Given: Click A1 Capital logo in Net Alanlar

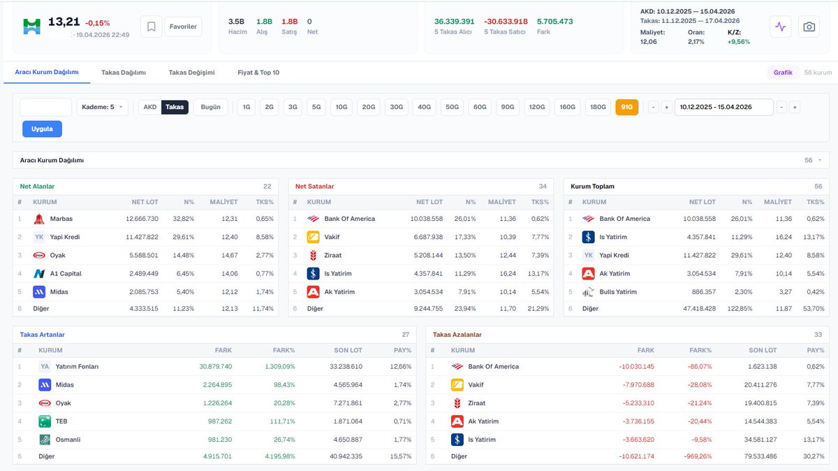Looking at the screenshot, I should tap(39, 273).
